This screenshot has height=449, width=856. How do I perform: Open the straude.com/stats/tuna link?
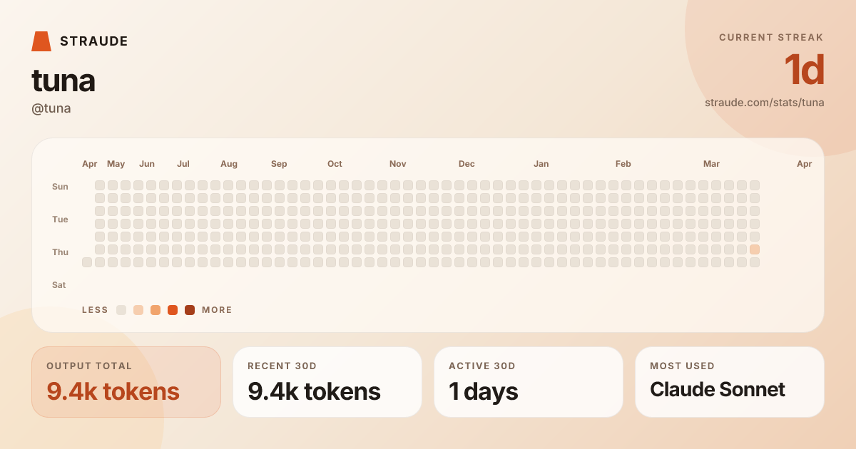point(764,102)
